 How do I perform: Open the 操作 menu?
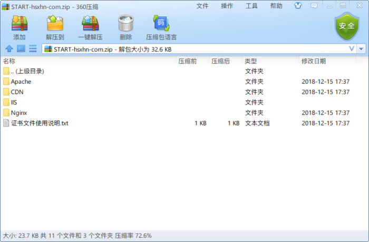coord(227,6)
